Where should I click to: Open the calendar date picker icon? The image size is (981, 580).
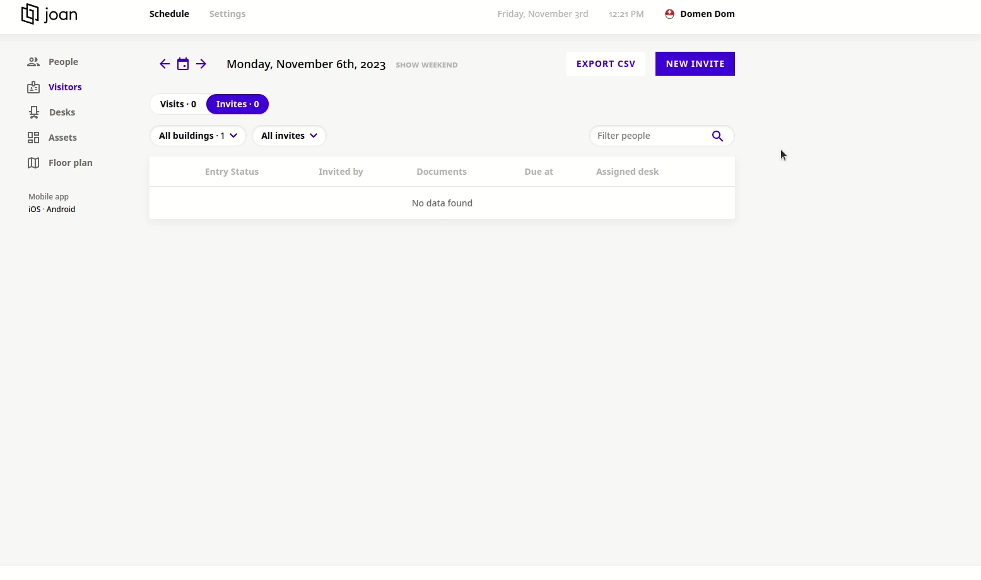[183, 64]
